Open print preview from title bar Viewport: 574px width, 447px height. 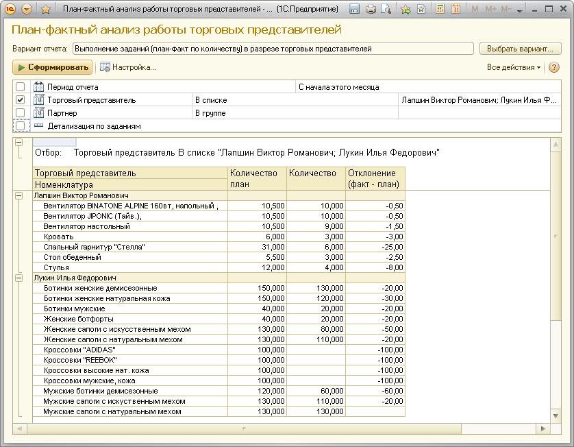(x=386, y=10)
